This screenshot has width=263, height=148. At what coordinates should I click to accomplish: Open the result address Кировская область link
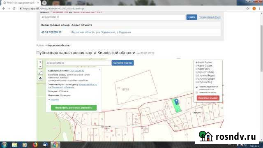(101, 32)
